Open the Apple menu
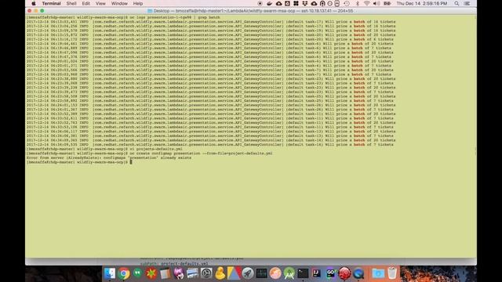Screen dimensions: 502x282 tap(34, 3)
